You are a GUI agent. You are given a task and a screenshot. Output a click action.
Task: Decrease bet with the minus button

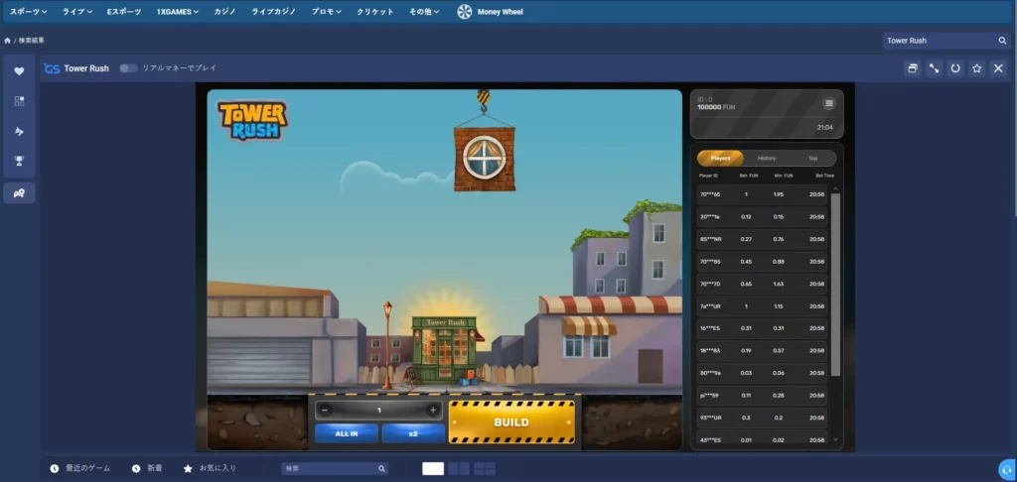pos(326,410)
